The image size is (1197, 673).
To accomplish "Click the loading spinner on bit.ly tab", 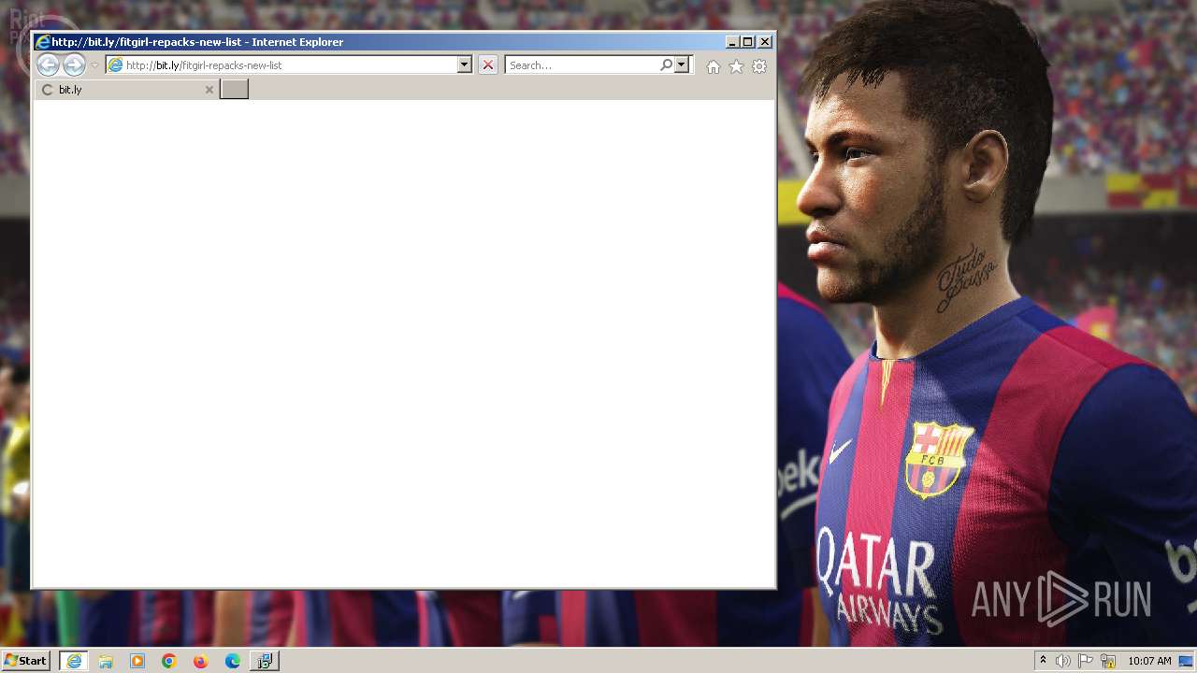I will [48, 90].
